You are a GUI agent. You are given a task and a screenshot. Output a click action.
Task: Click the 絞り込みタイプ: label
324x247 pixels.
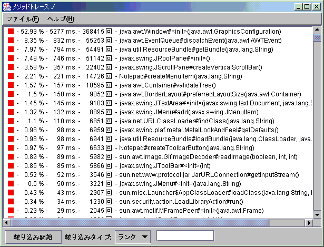[88, 237]
